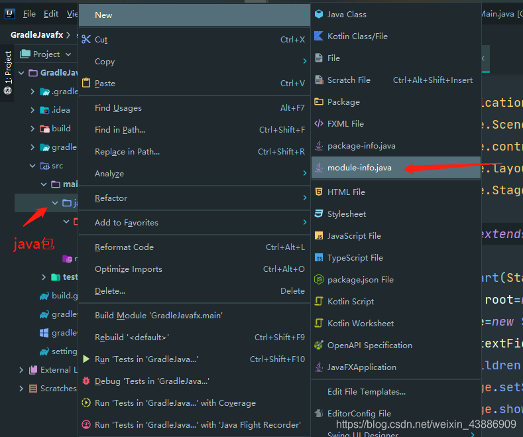Viewport: 523px width, 437px height.
Task: Choose Build Module 'GradleJavafx.main'
Action: pos(194,315)
